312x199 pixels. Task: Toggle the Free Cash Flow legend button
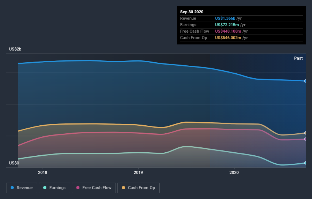pyautogui.click(x=94, y=188)
